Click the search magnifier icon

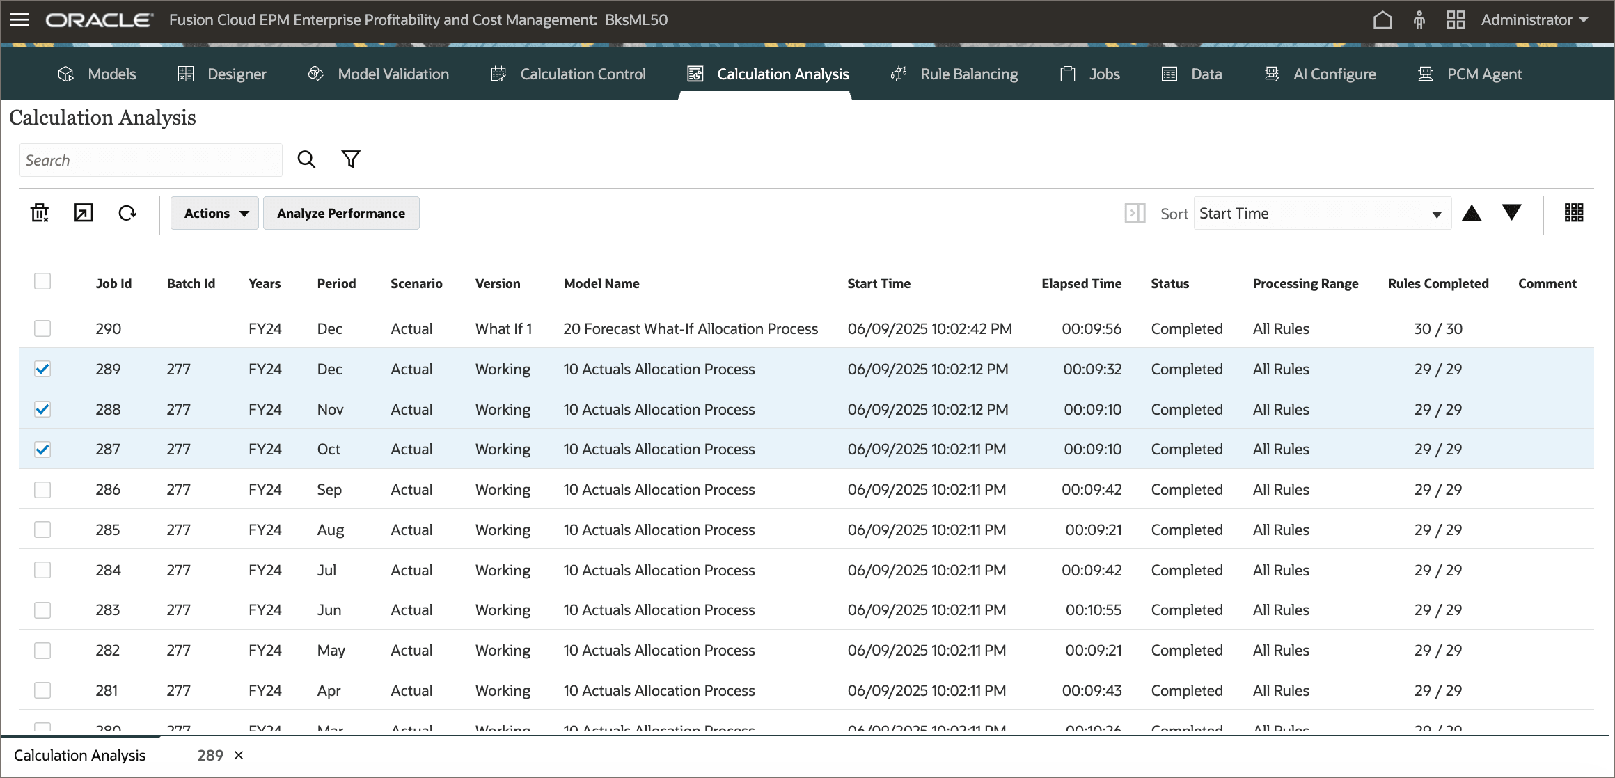coord(306,159)
